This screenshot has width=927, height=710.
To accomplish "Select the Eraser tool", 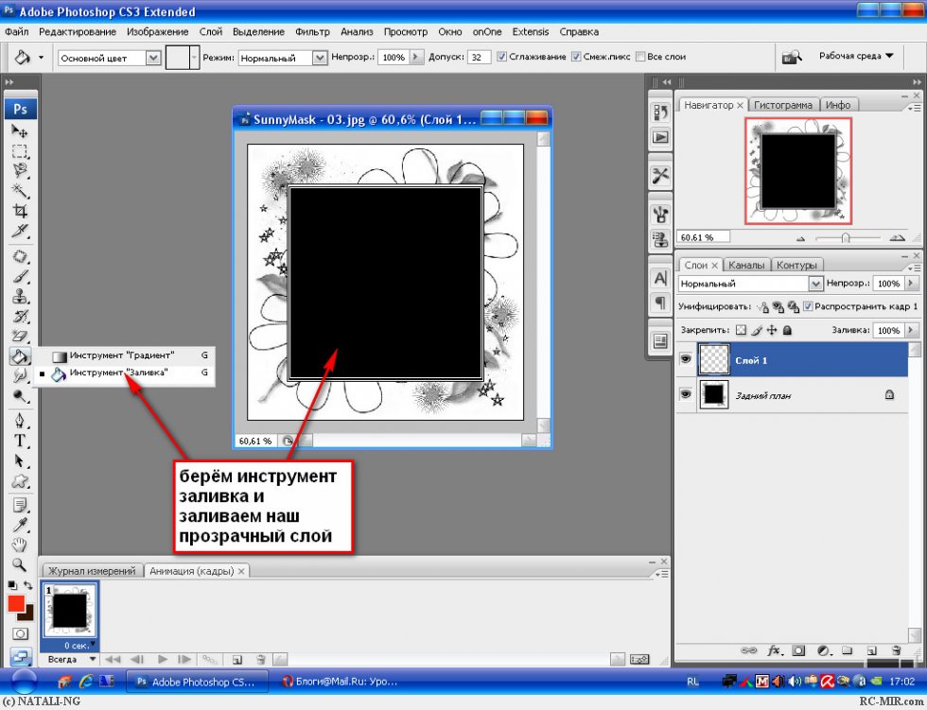I will point(20,337).
